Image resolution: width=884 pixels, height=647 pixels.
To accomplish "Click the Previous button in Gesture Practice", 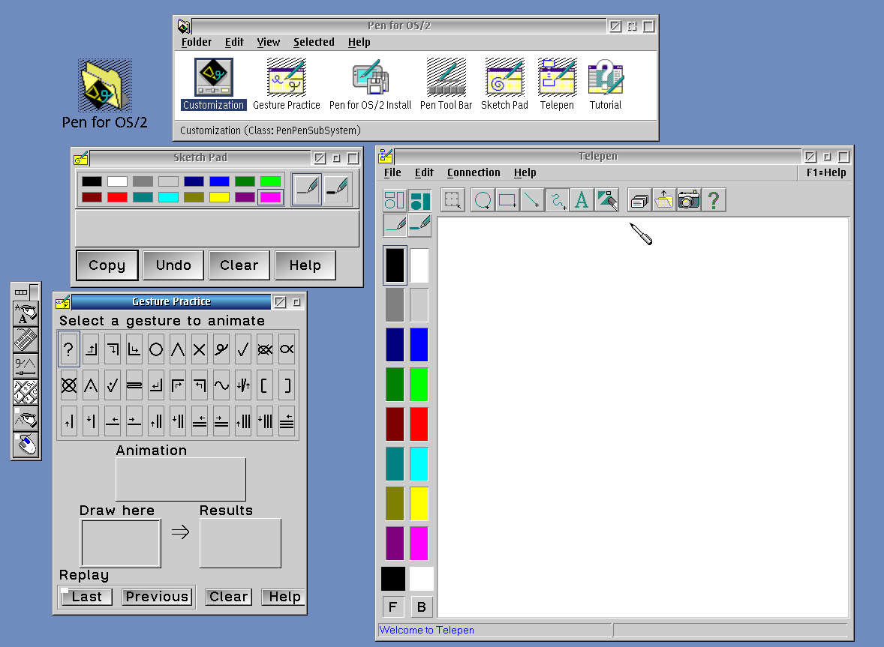I will click(x=158, y=596).
